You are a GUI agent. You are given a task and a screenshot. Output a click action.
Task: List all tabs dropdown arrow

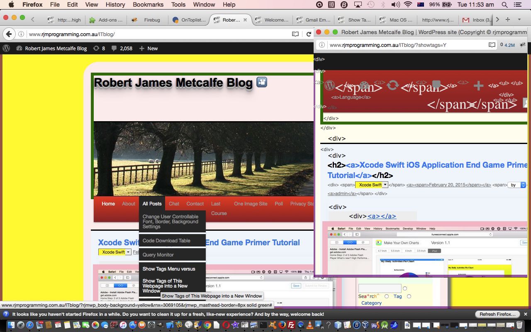(x=519, y=20)
